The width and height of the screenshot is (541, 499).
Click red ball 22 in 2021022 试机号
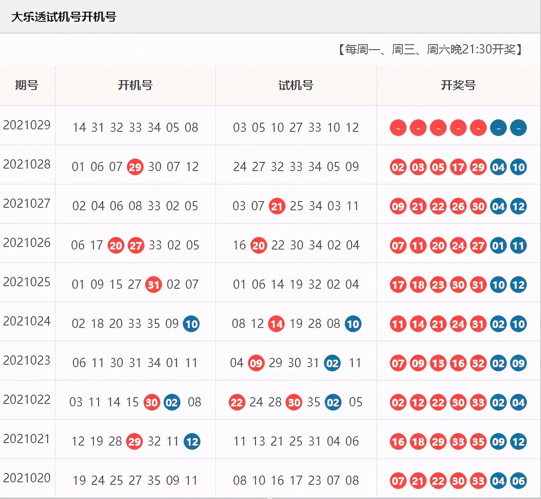(237, 402)
